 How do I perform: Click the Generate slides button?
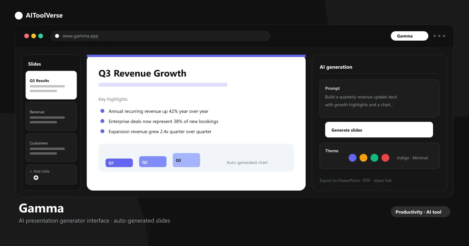coord(379,130)
